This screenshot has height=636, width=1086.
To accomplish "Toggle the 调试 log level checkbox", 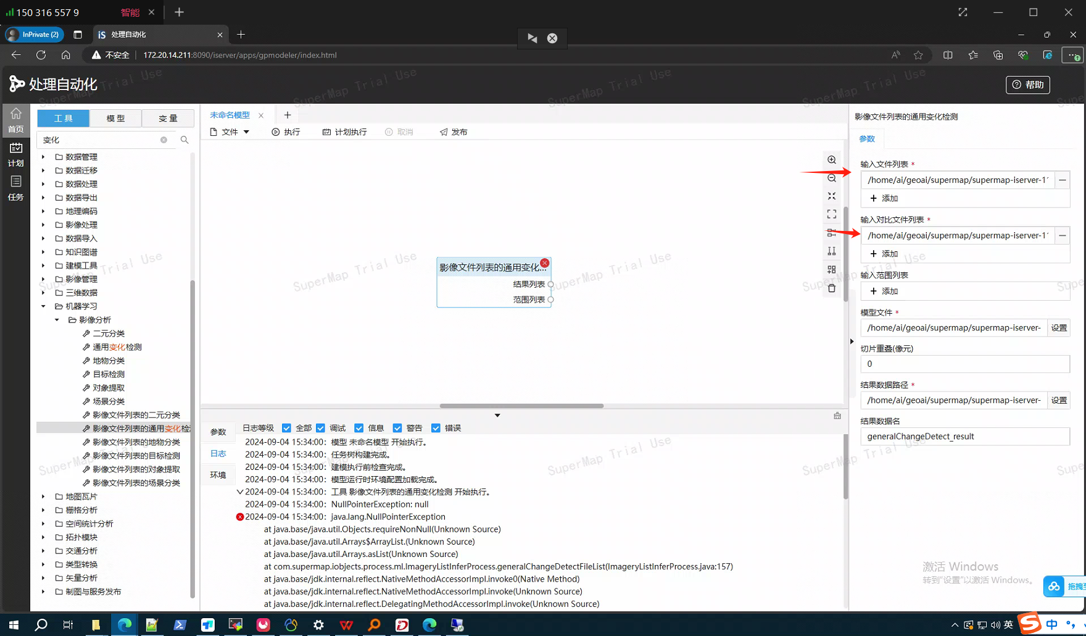I will point(320,428).
